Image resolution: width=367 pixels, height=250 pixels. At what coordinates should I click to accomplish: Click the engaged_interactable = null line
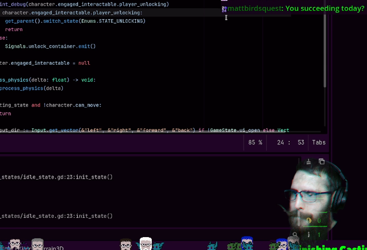pyautogui.click(x=46, y=63)
